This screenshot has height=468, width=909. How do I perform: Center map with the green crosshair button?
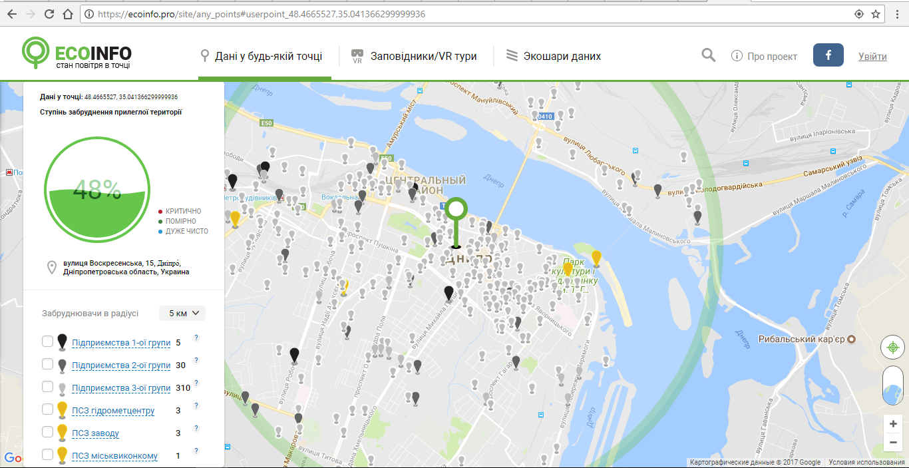[x=892, y=347]
